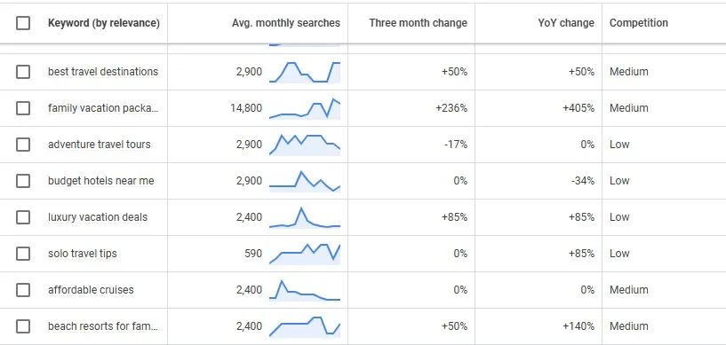726x345 pixels.
Task: View adventure travel tours trend sparkline
Action: 305,145
